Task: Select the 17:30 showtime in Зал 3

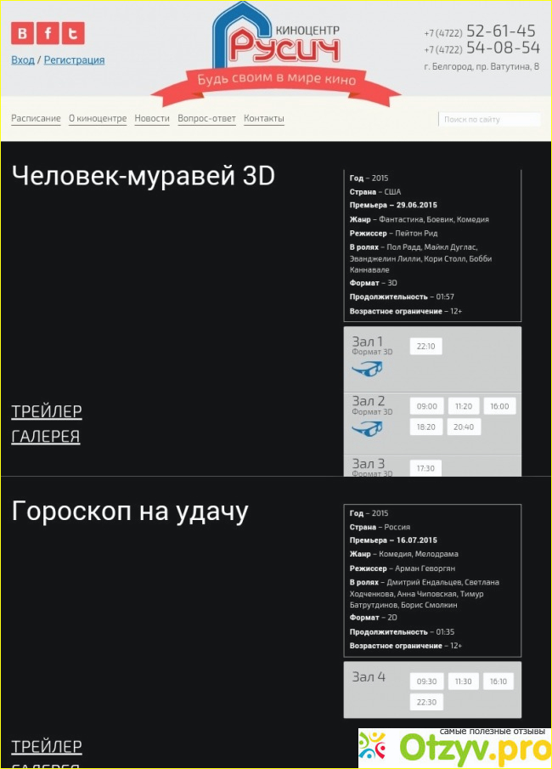Action: pyautogui.click(x=425, y=468)
